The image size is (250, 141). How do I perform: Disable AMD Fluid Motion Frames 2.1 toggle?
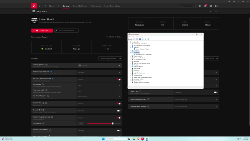click(x=119, y=80)
